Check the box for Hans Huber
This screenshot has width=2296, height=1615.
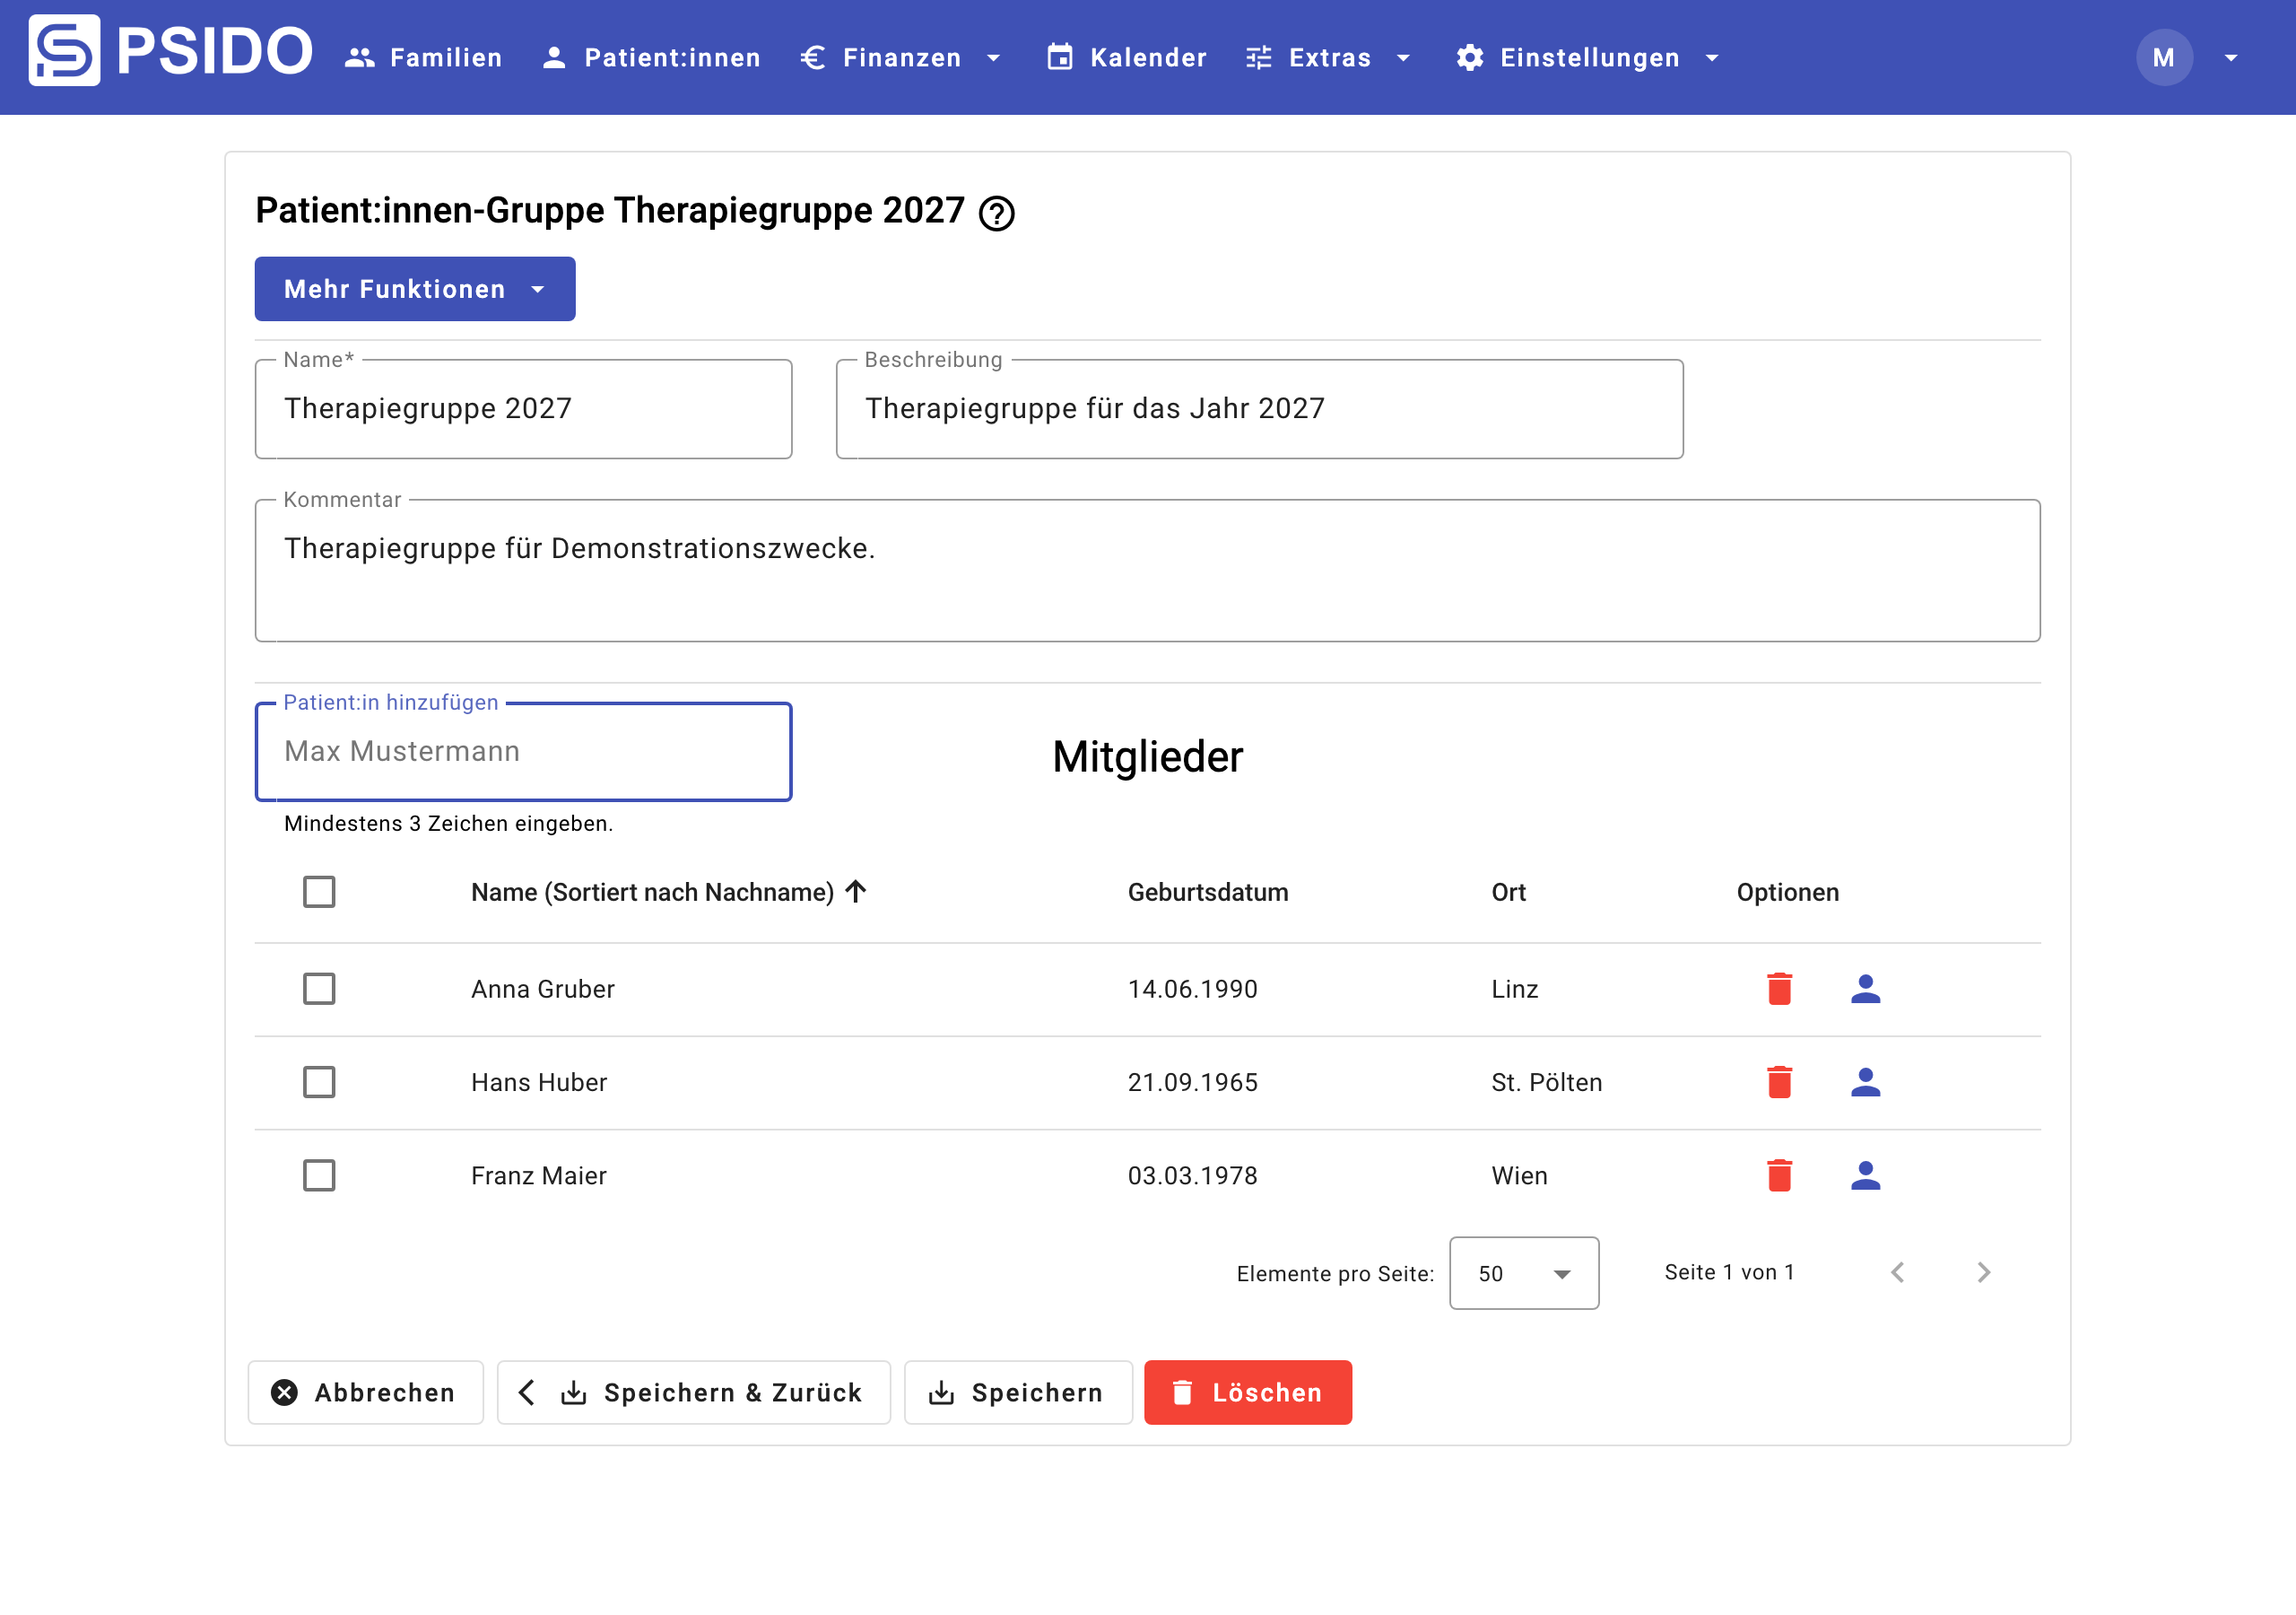point(319,1082)
